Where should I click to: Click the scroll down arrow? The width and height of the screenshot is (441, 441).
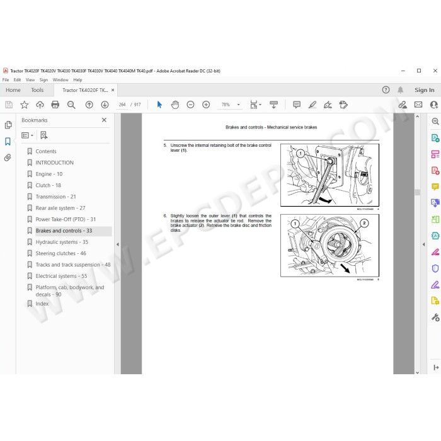pyautogui.click(x=417, y=372)
